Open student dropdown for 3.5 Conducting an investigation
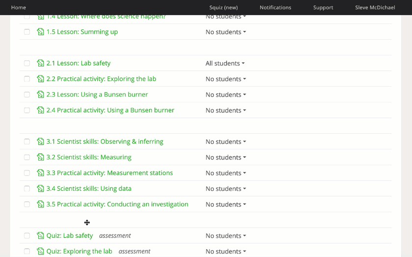Viewport: 412px width, 257px height. [x=226, y=204]
